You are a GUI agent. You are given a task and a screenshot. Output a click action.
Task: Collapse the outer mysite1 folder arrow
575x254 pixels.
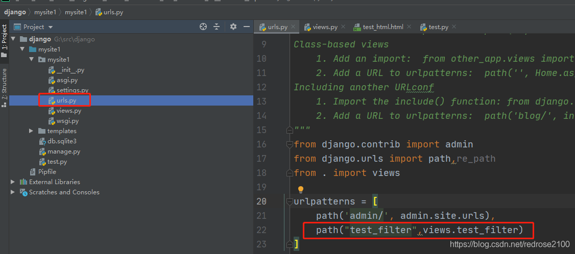(22, 49)
